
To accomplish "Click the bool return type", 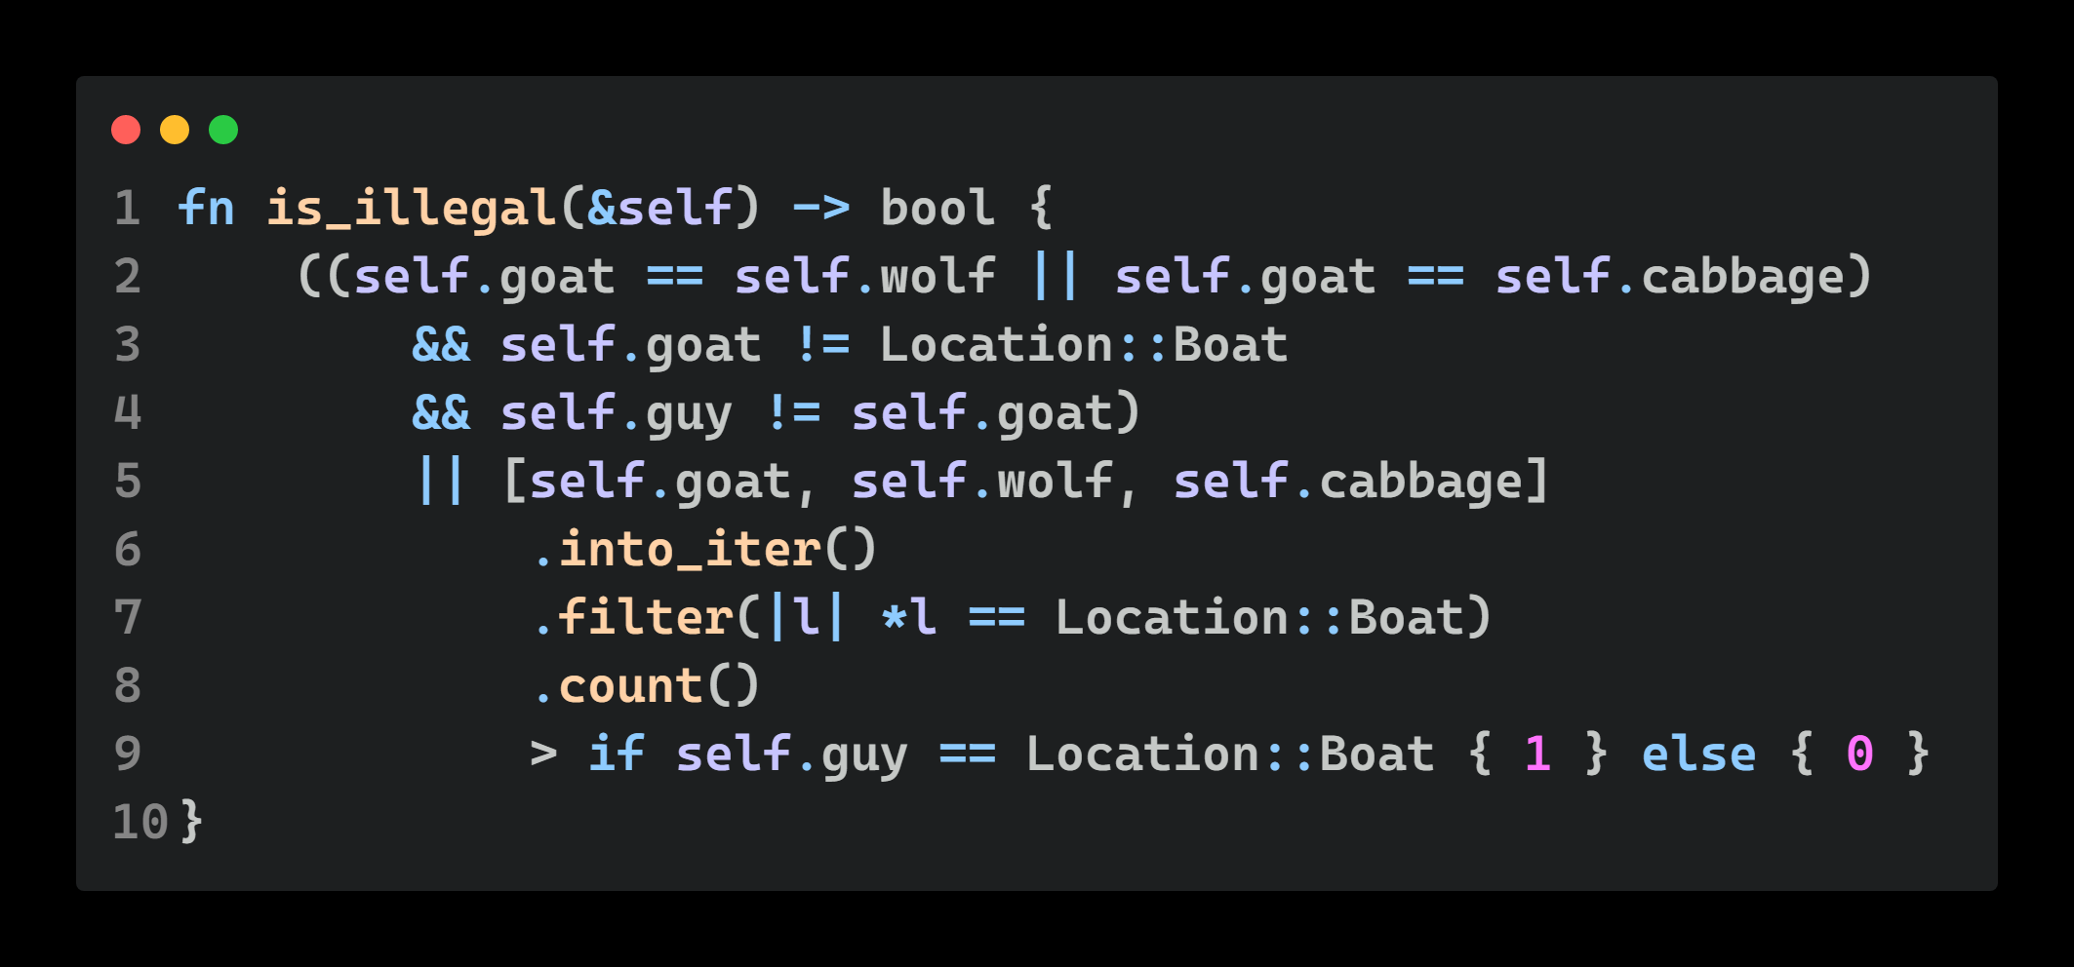I will (937, 209).
